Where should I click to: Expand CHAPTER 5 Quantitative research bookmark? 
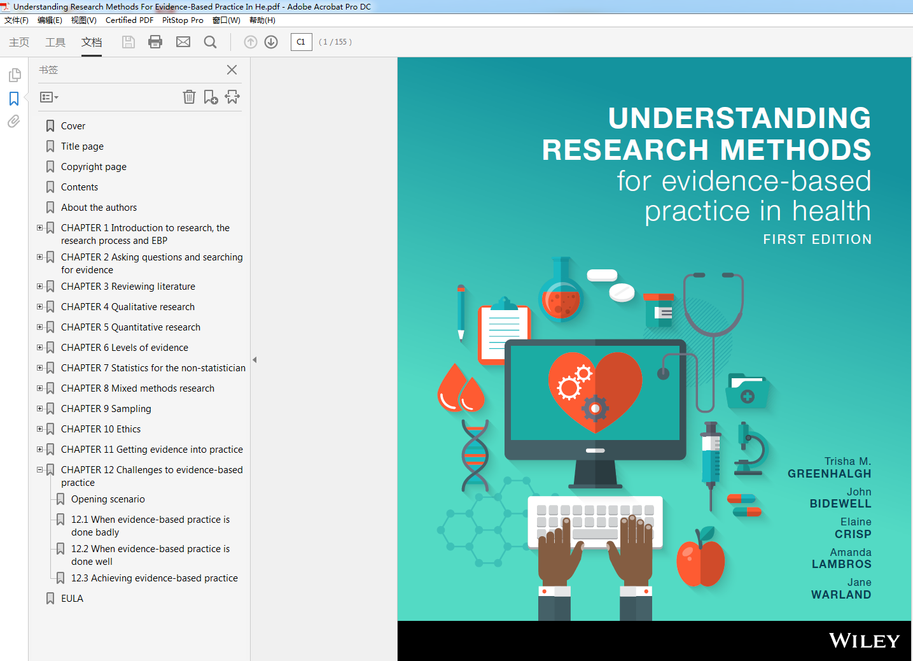[x=39, y=327]
